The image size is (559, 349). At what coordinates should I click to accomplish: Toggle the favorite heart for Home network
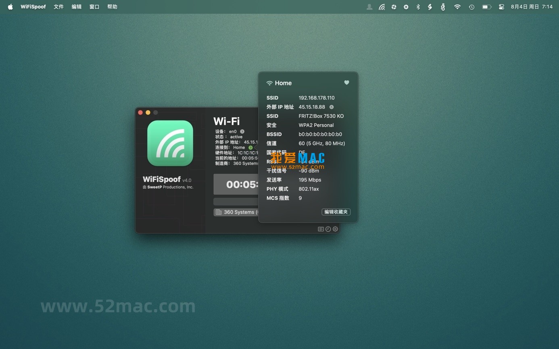click(x=346, y=83)
